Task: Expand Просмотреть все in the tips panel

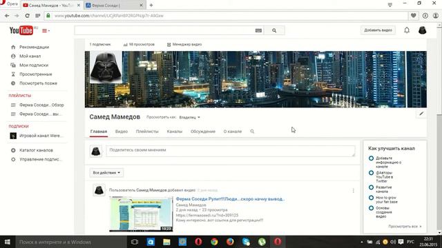Action: point(405,227)
